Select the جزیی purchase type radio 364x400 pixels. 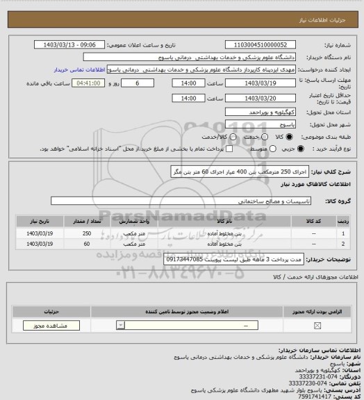tap(301, 149)
